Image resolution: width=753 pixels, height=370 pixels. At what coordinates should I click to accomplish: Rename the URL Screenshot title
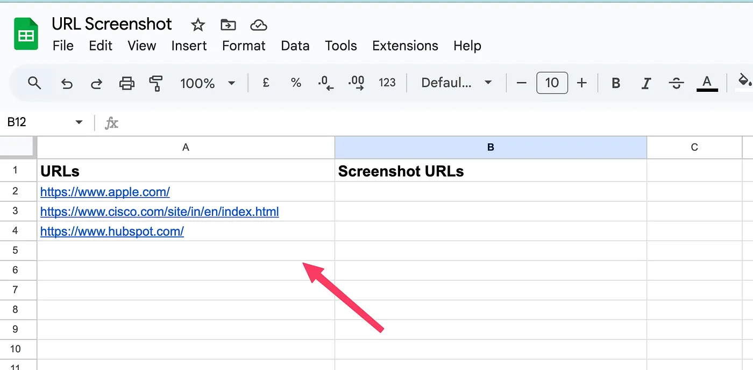(112, 24)
